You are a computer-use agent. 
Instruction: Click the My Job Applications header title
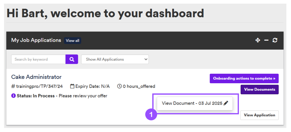pos(36,40)
